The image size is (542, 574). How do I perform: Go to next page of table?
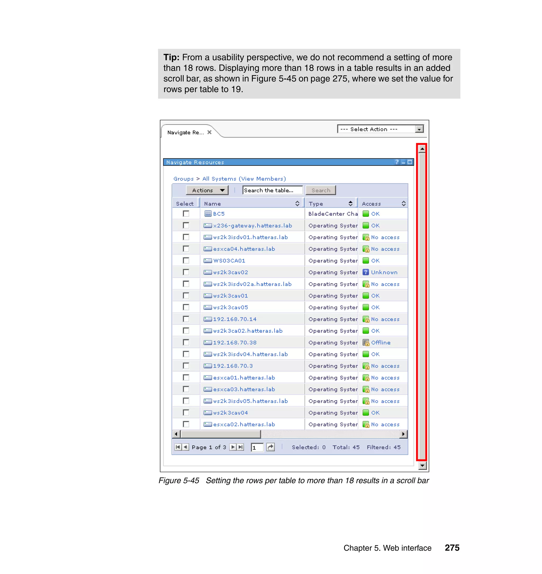tap(233, 447)
